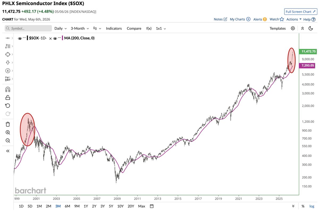Zoom in on the chart
Screen dimensions: 319x211
(x=8, y=132)
